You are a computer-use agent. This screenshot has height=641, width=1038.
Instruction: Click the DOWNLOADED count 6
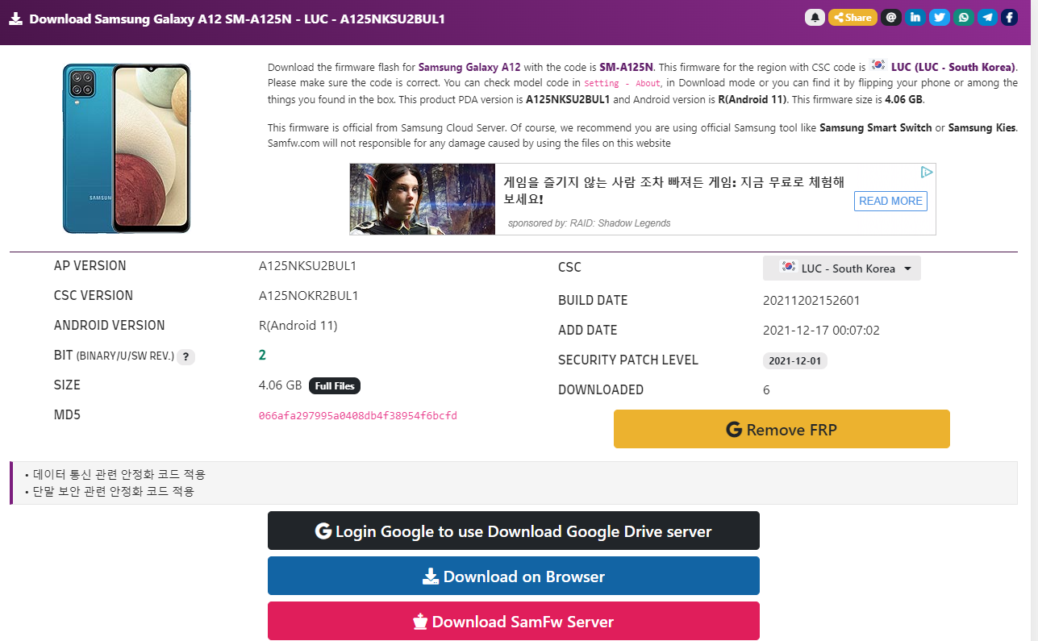766,390
